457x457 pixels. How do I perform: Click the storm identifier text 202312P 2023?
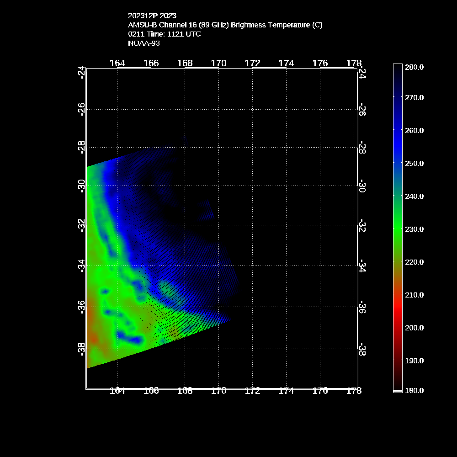[x=152, y=16]
